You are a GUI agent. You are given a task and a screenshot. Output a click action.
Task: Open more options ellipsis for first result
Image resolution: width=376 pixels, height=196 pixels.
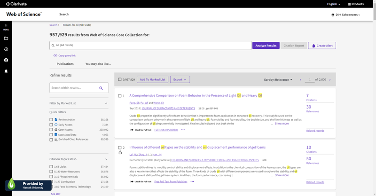tap(183, 130)
